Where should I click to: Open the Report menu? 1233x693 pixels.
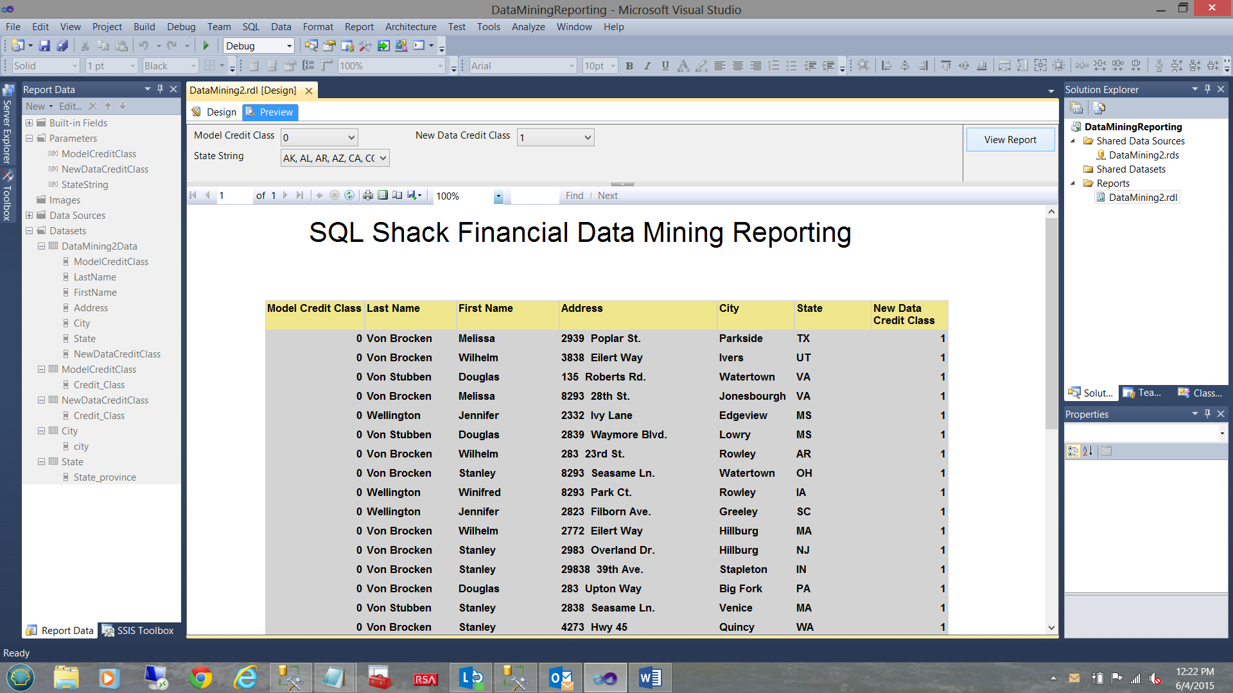pos(358,27)
